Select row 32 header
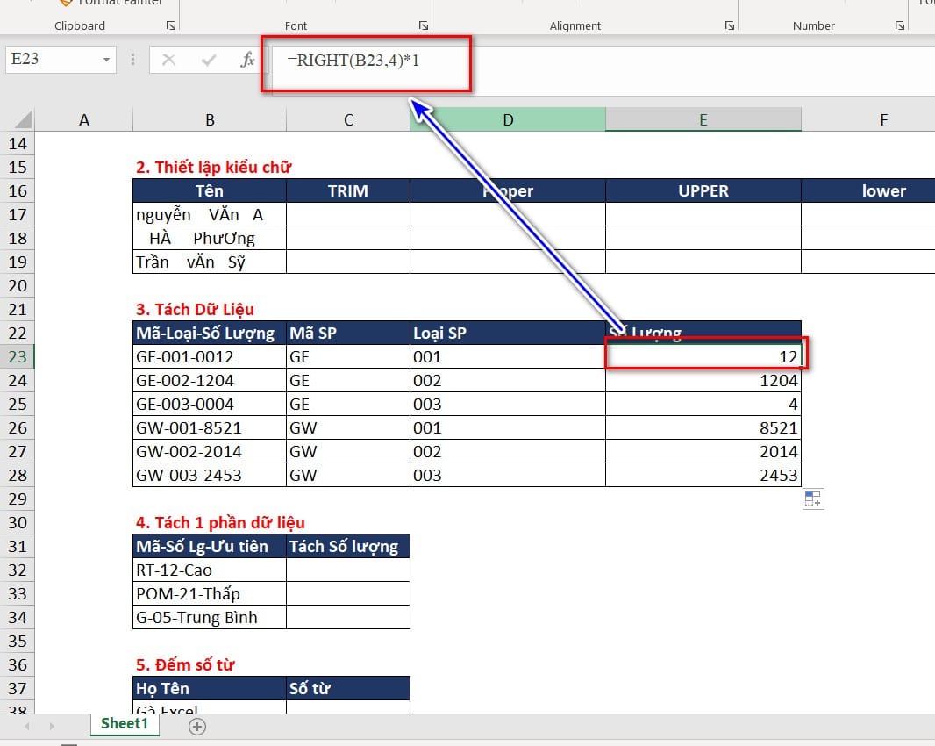 [18, 570]
